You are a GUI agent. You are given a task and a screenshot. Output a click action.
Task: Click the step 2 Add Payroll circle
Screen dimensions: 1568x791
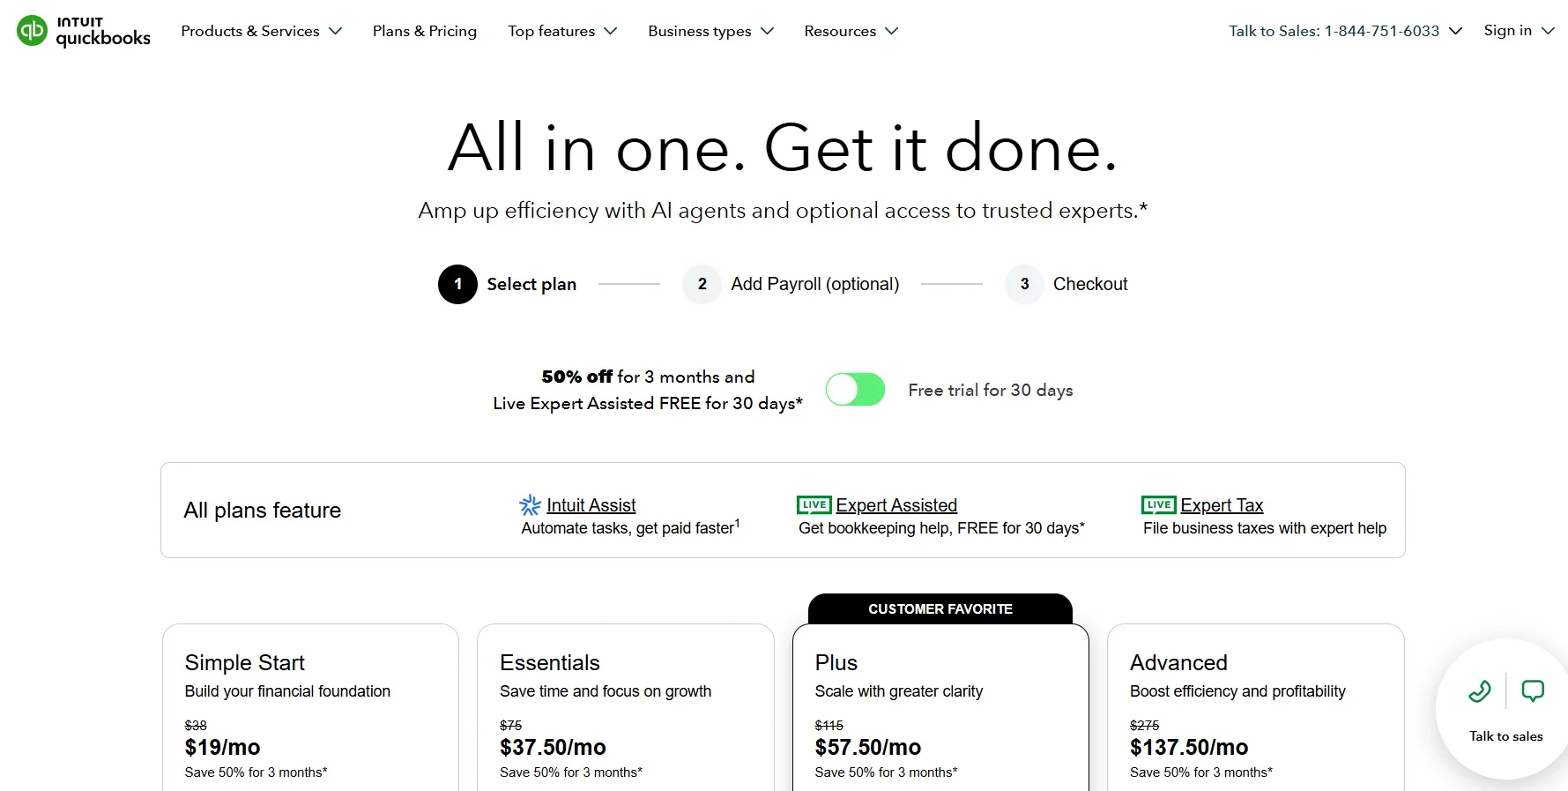point(701,284)
